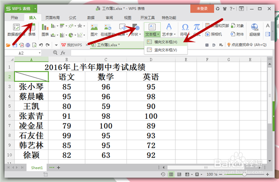The height and width of the screenshot is (182, 279).
Task: Select row header 5
Action: coord(10,106)
